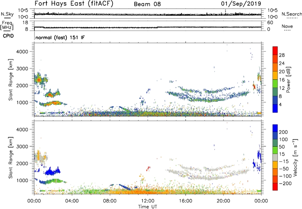The image size is (302, 209).
Task: Select the 'Time UT' axis title
Action: point(148,207)
